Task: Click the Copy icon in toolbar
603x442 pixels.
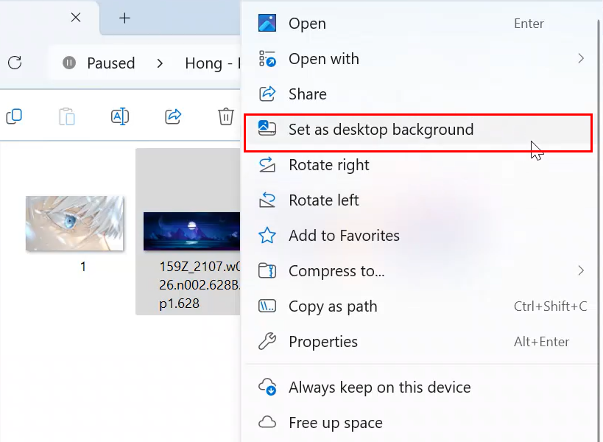Action: click(14, 116)
